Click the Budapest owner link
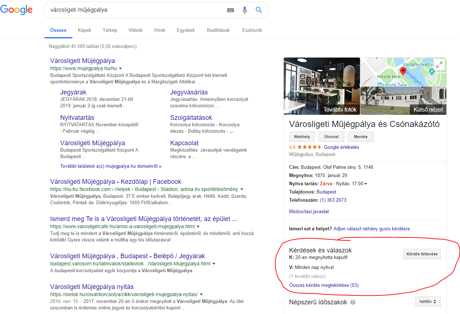 [326, 192]
